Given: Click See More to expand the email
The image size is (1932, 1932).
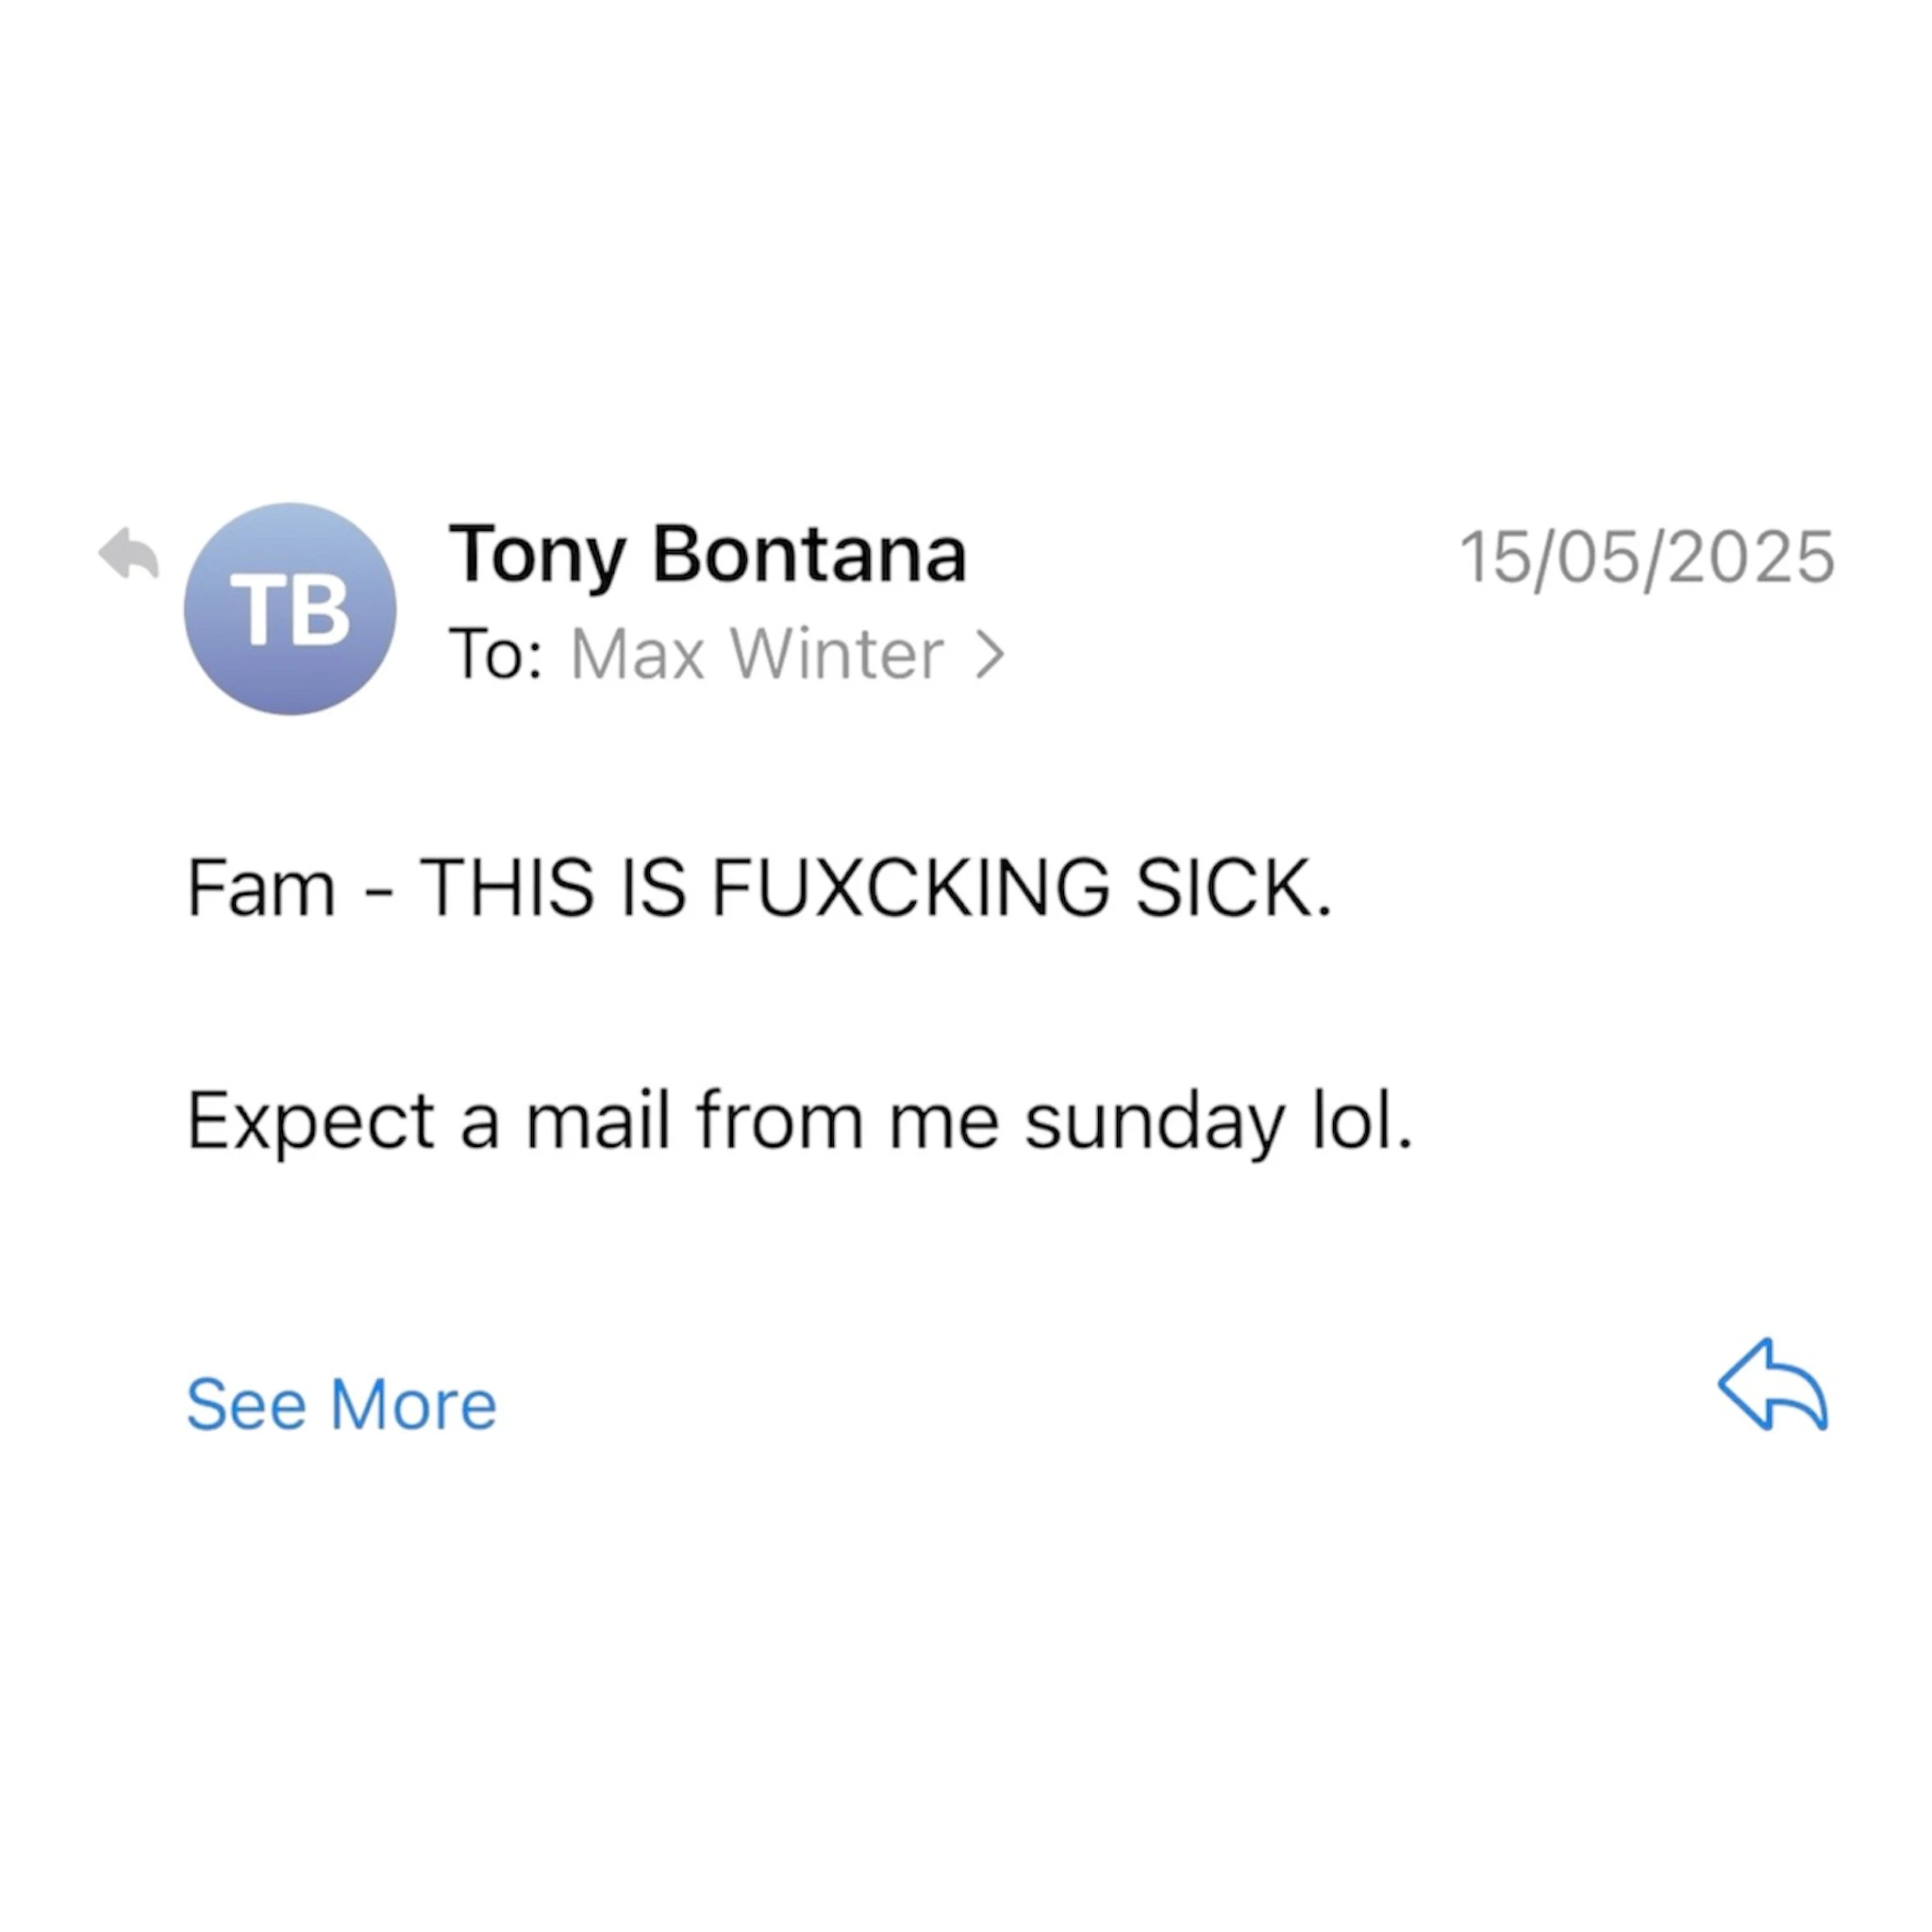Looking at the screenshot, I should pos(341,1404).
